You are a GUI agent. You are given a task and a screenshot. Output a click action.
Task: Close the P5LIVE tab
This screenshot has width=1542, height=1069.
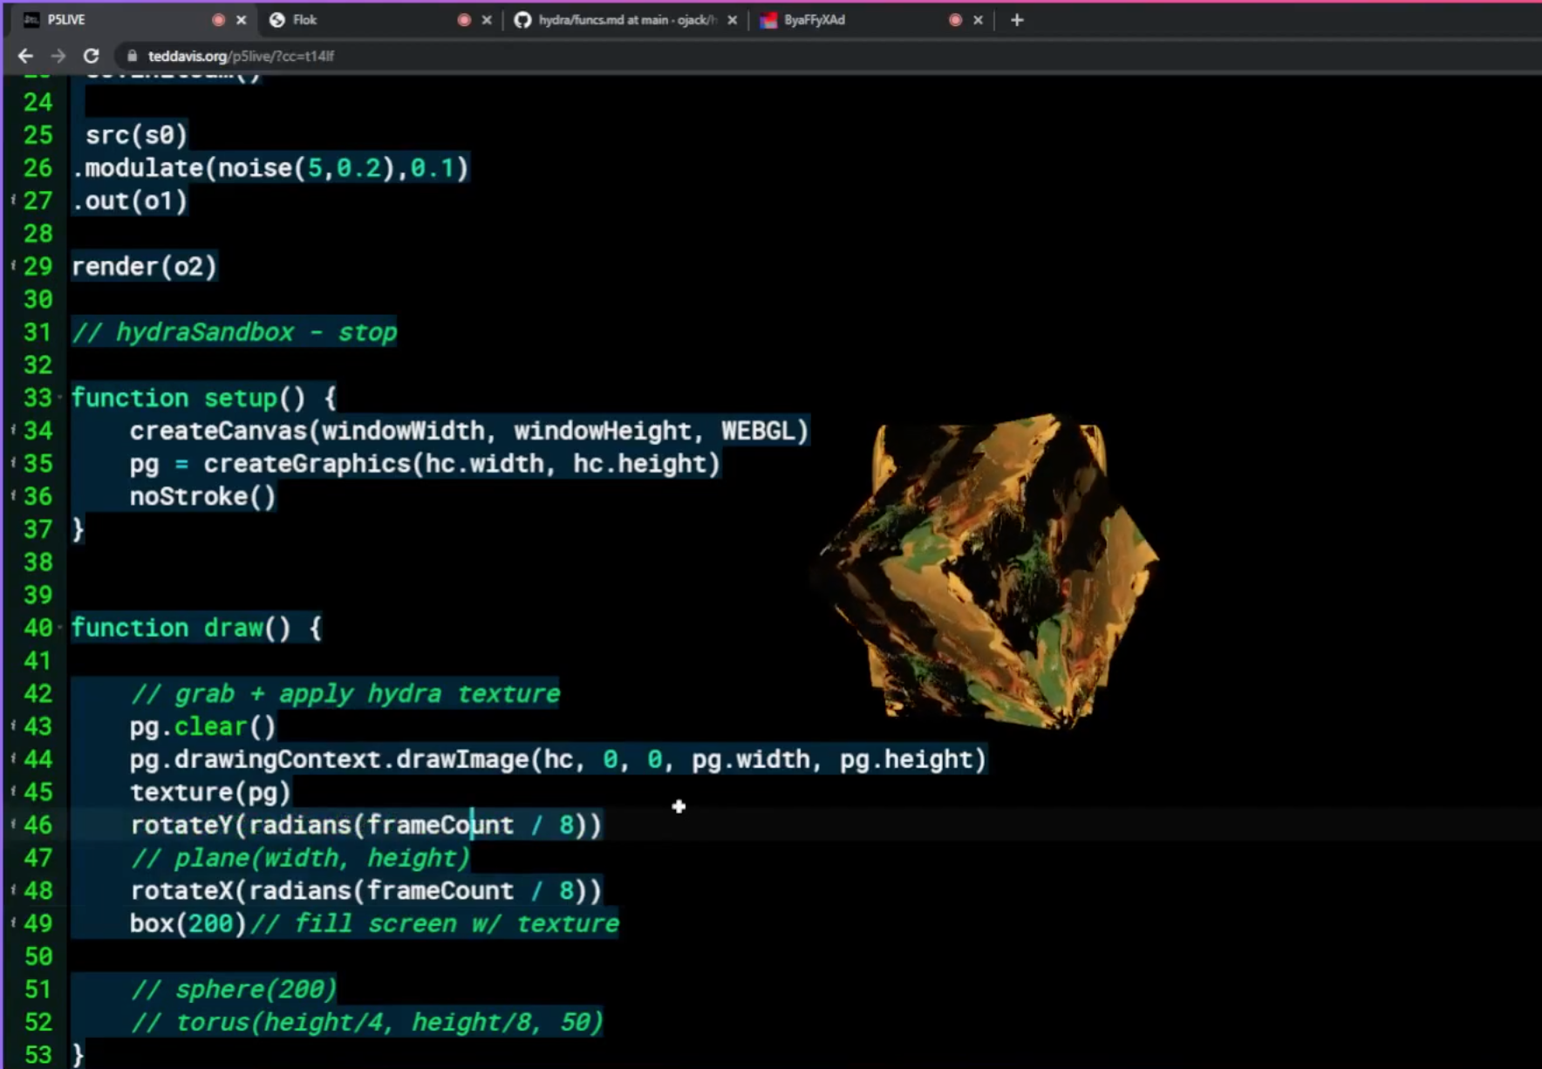242,20
